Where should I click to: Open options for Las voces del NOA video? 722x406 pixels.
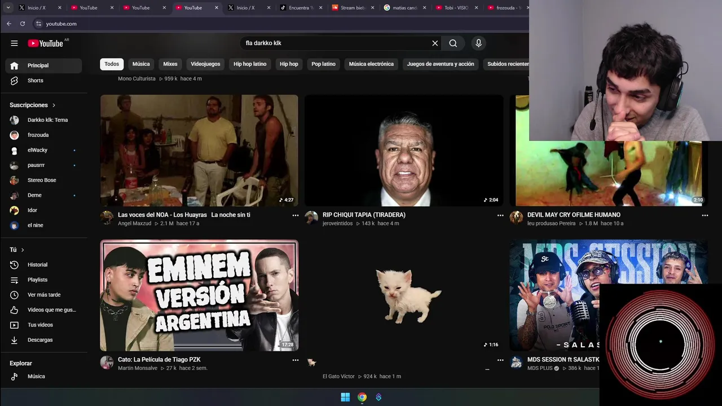pos(296,215)
